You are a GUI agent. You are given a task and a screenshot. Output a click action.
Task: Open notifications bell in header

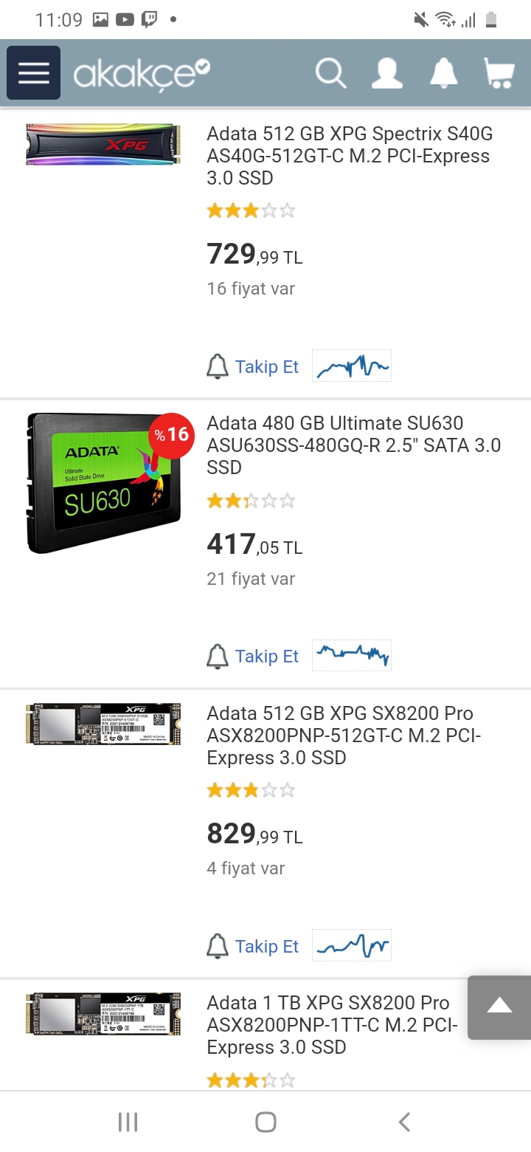click(x=444, y=73)
